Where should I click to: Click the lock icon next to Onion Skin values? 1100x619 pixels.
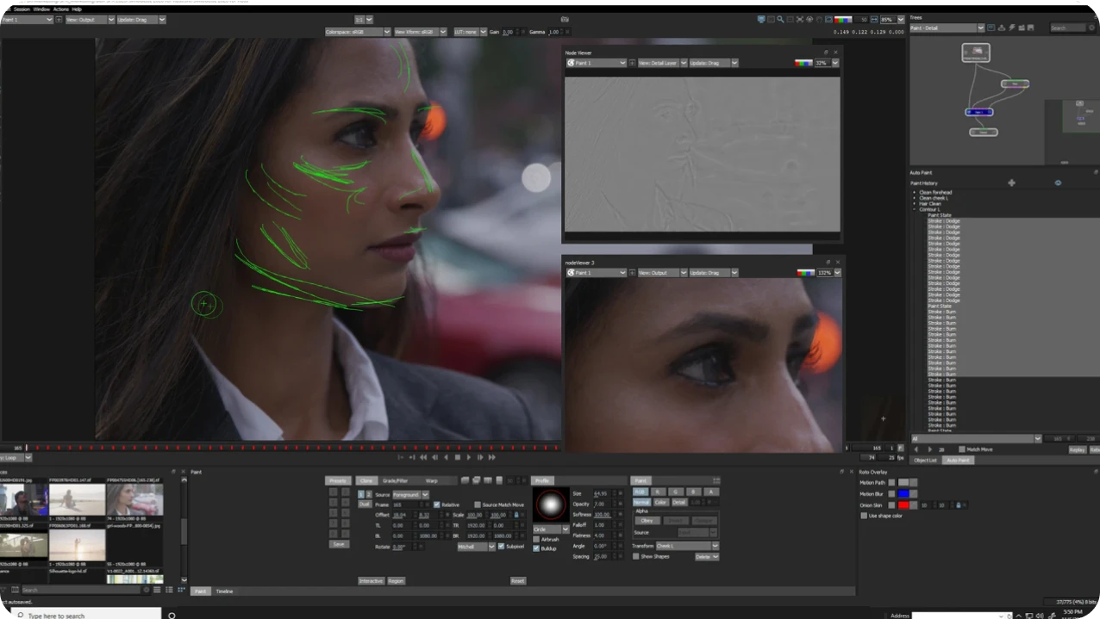959,505
